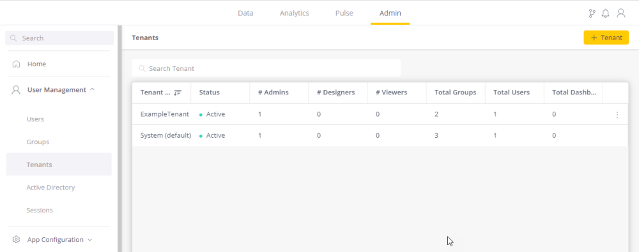639x252 pixels.
Task: Expand the App Configuration section chevron
Action: pos(90,240)
